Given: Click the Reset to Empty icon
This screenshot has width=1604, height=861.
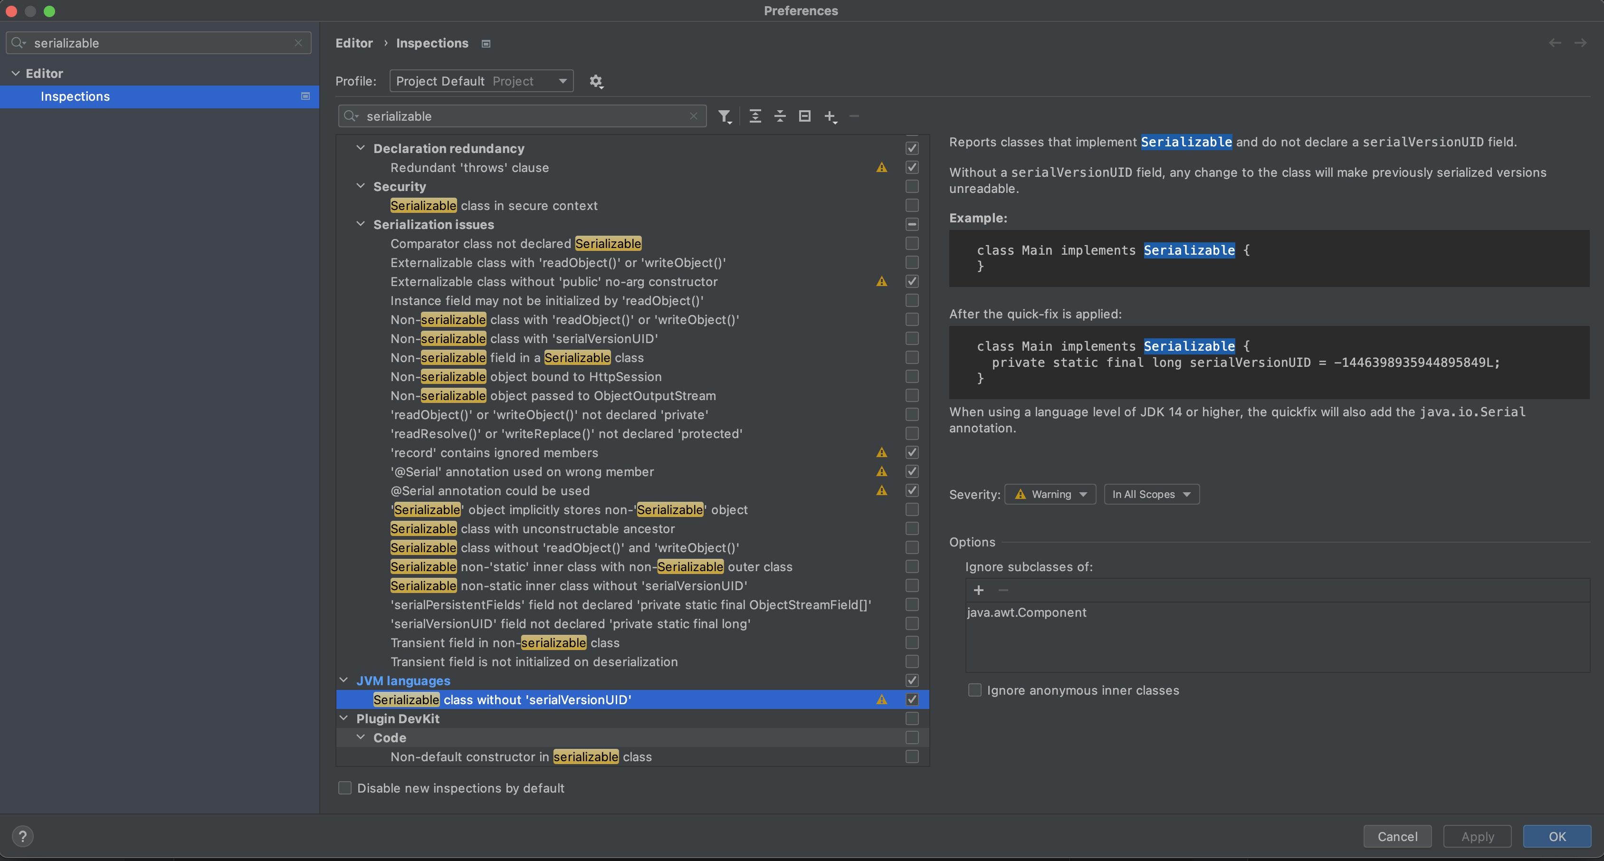Looking at the screenshot, I should pyautogui.click(x=804, y=116).
